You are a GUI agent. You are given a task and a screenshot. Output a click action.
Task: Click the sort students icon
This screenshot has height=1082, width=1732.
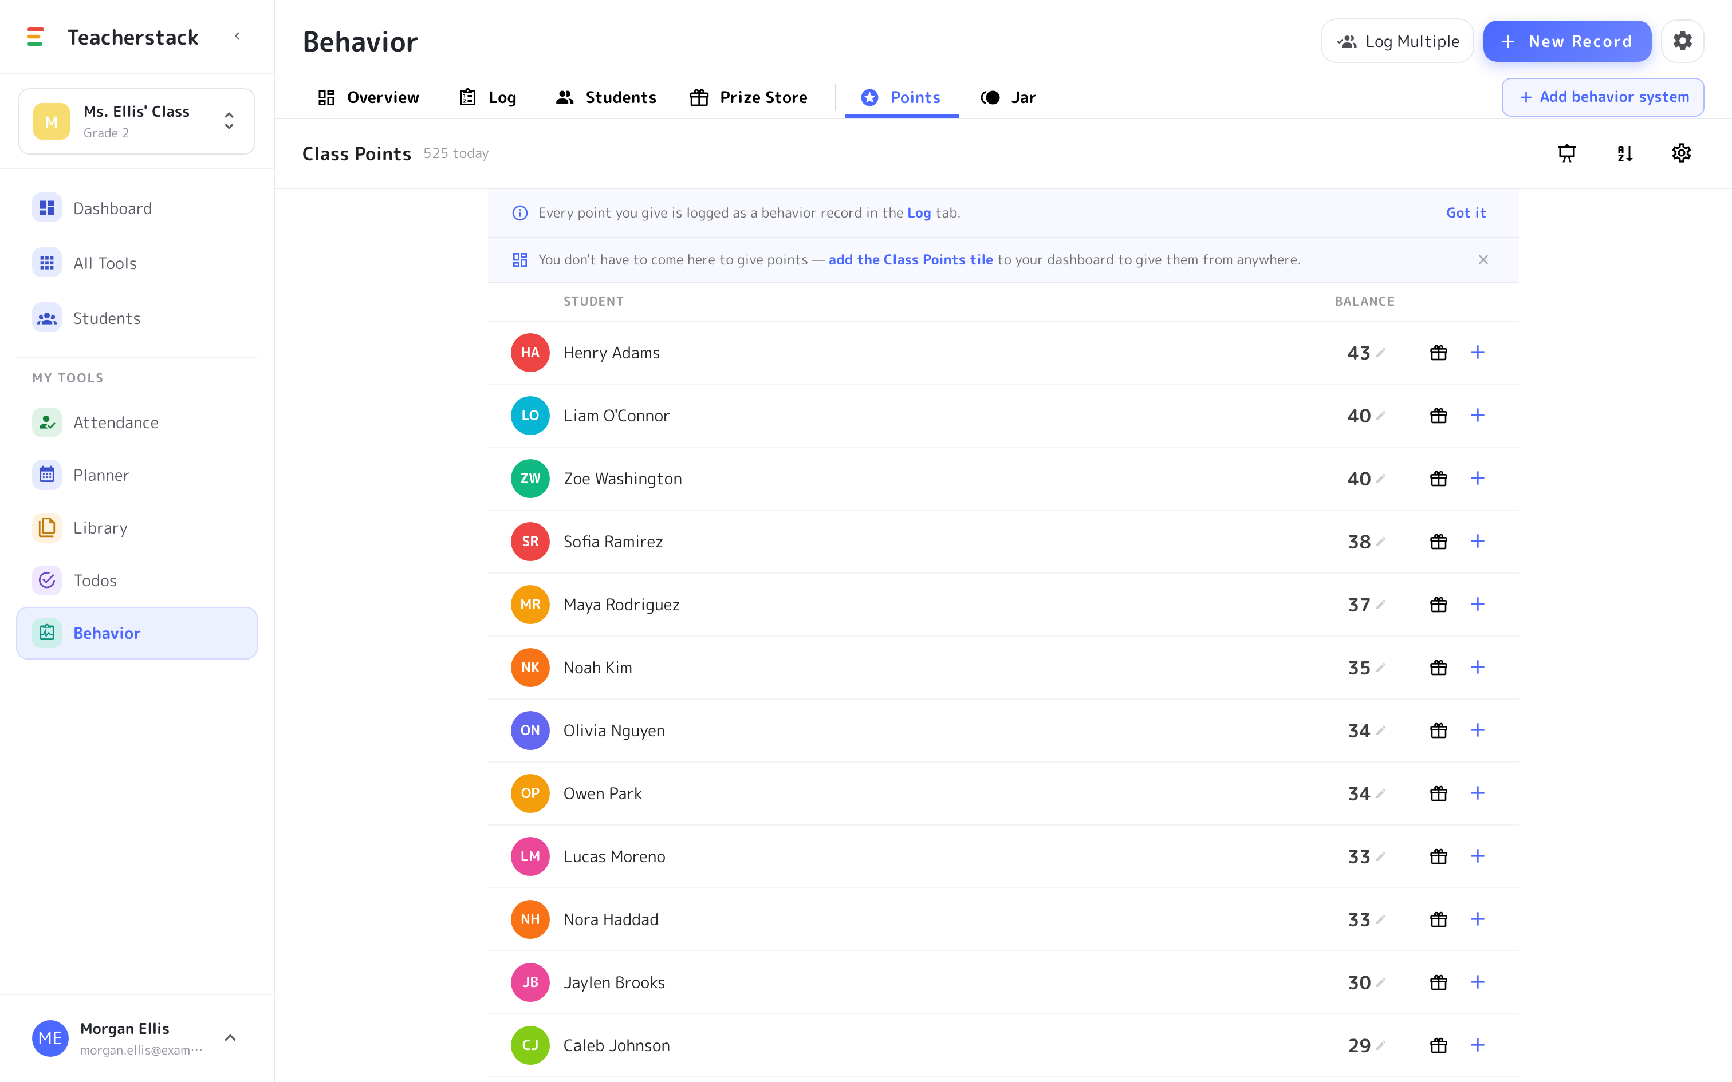pyautogui.click(x=1625, y=153)
